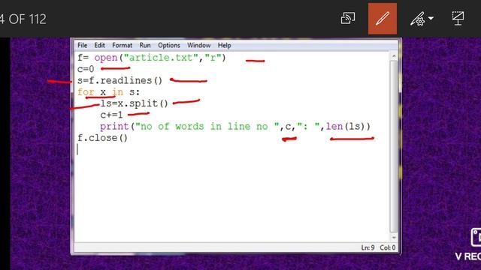Open the Edit menu
The image size is (481, 270).
pos(99,45)
